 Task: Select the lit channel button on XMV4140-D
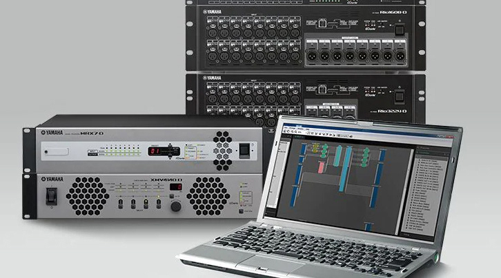tap(146, 204)
